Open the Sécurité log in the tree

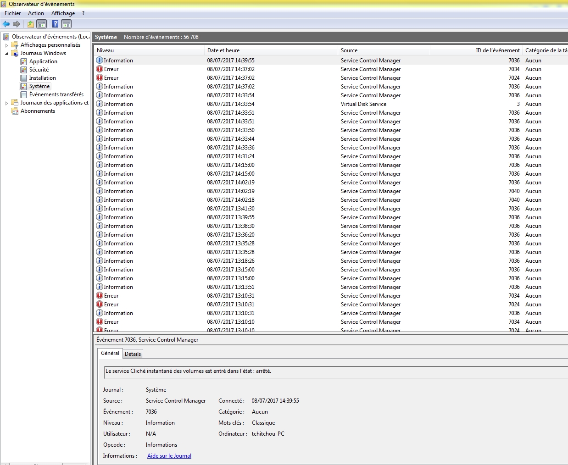pos(39,70)
